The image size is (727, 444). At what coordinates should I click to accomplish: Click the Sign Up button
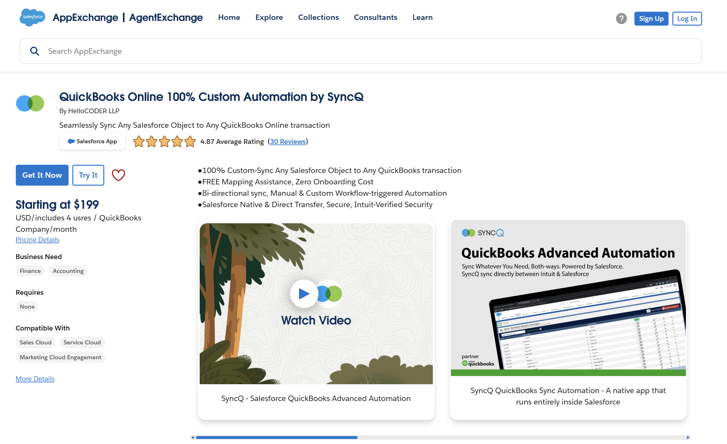pyautogui.click(x=651, y=19)
